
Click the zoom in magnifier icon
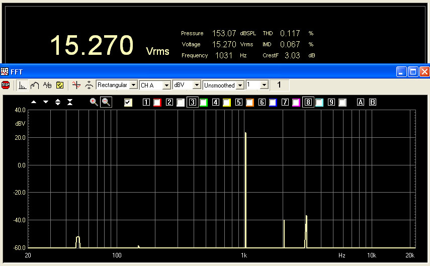pyautogui.click(x=94, y=102)
